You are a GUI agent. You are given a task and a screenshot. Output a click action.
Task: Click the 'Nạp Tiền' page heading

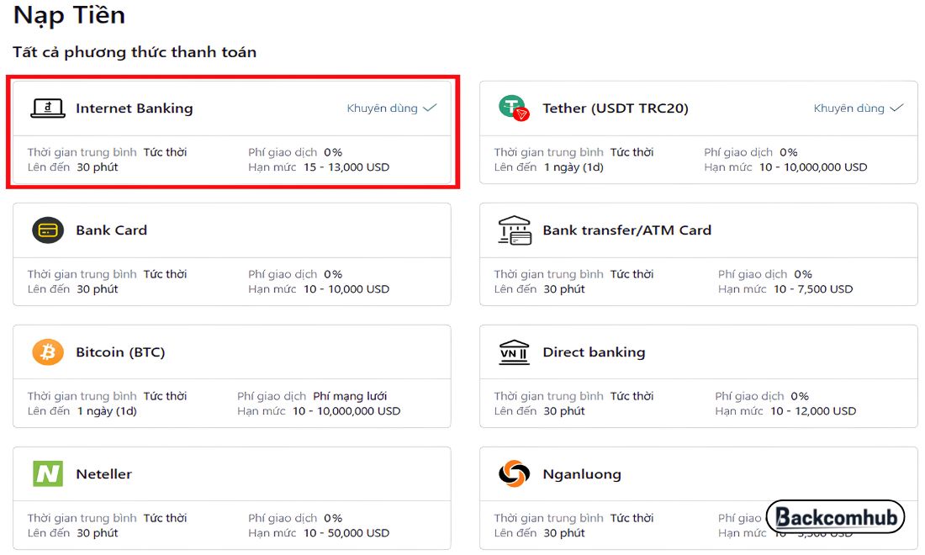[x=69, y=15]
